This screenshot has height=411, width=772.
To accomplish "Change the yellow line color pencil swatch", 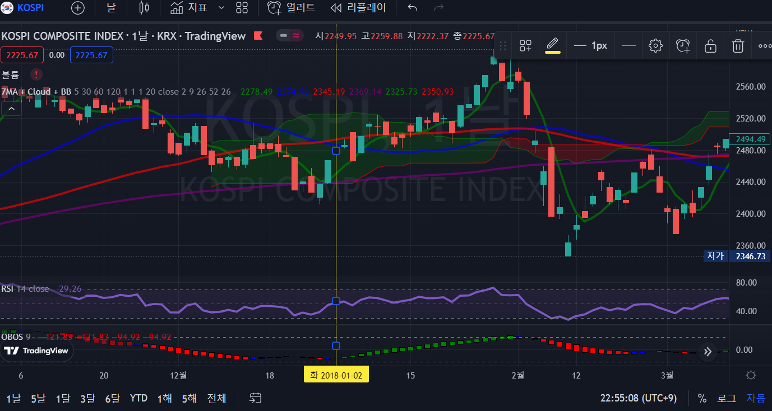I will tap(553, 46).
